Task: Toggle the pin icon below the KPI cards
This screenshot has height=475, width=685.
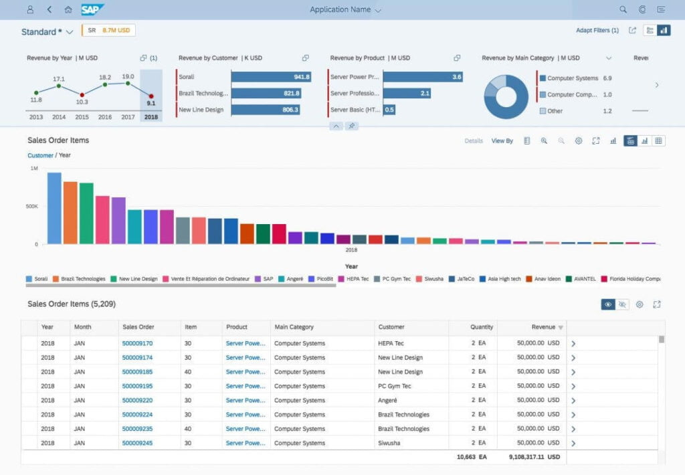Action: pyautogui.click(x=352, y=126)
